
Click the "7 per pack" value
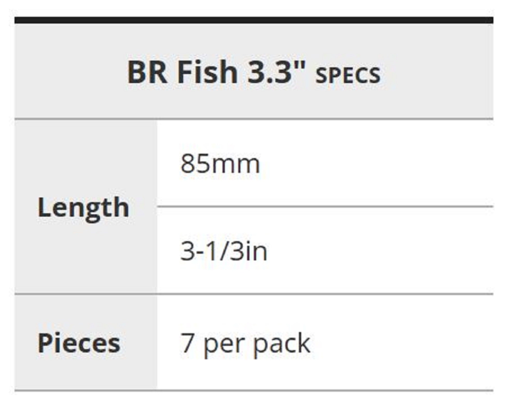(245, 344)
